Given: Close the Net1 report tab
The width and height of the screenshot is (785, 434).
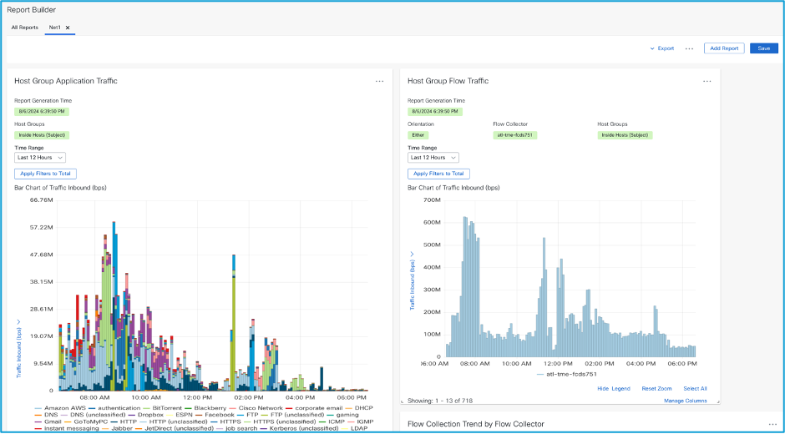Looking at the screenshot, I should pyautogui.click(x=68, y=28).
